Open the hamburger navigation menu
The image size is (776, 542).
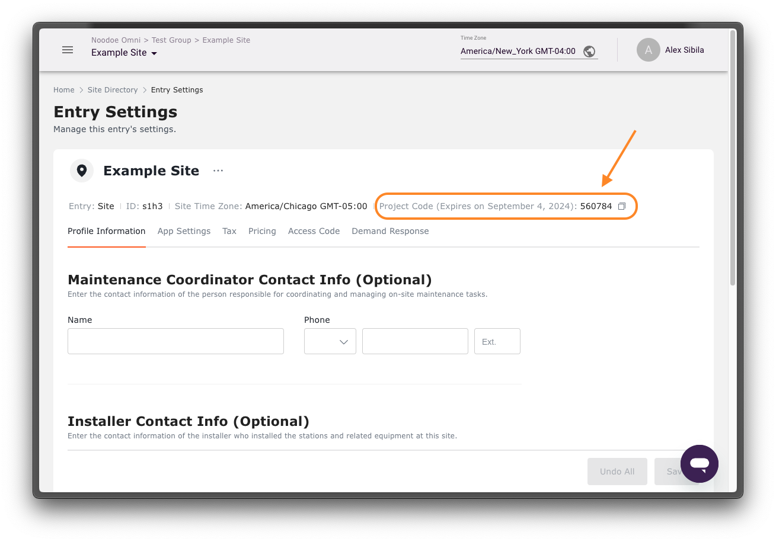(x=68, y=50)
